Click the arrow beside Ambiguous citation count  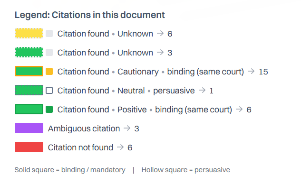[x=127, y=128]
